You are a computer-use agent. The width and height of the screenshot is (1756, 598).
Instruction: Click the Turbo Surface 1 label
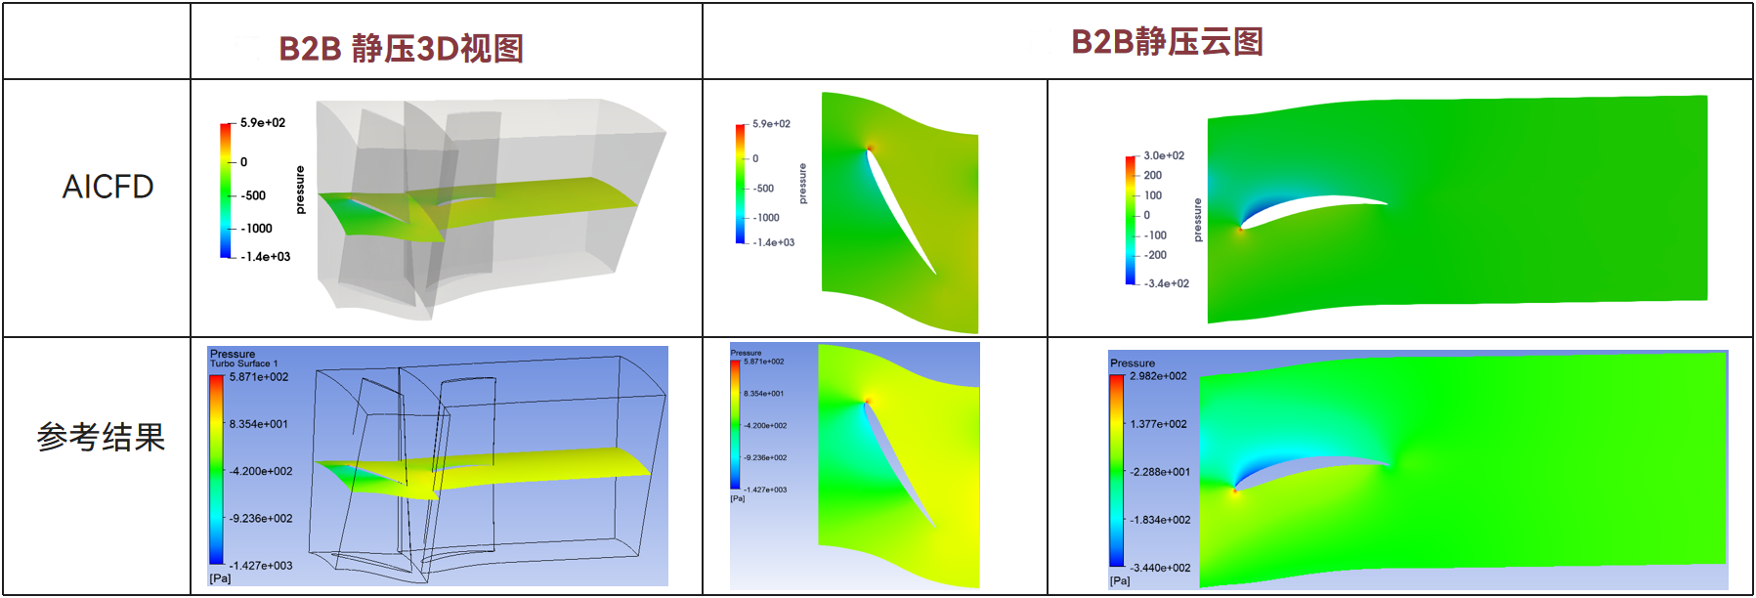pyautogui.click(x=243, y=363)
